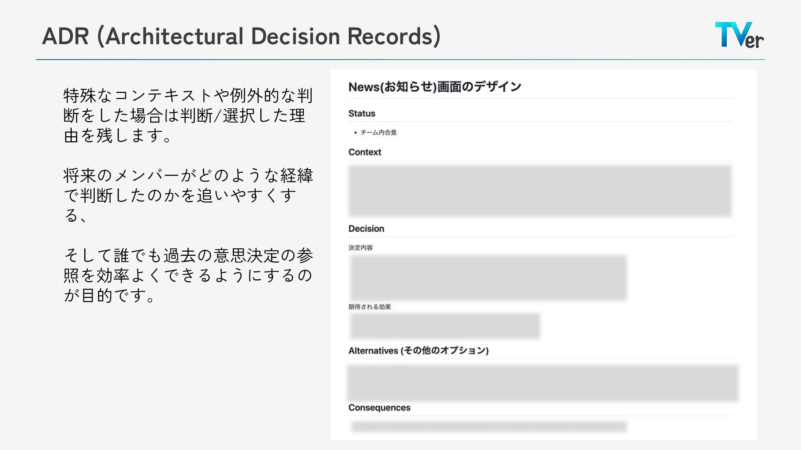Click the paragraph starting with 将来のメンバー

tap(188, 195)
